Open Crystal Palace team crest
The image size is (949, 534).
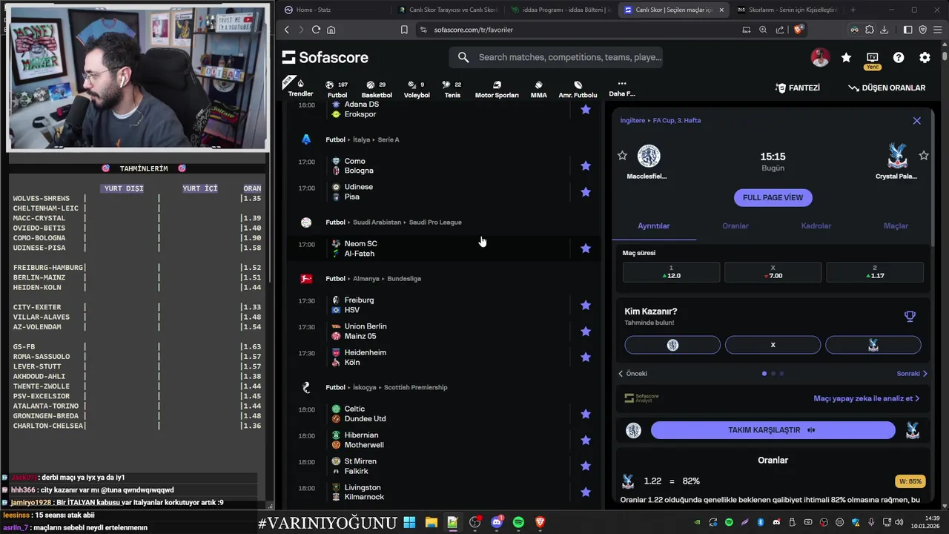pos(897,156)
